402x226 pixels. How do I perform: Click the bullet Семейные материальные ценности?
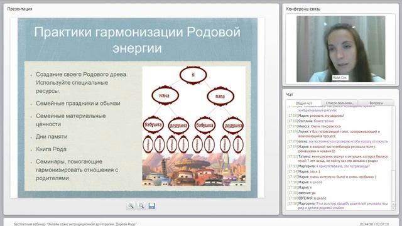[x=71, y=120]
